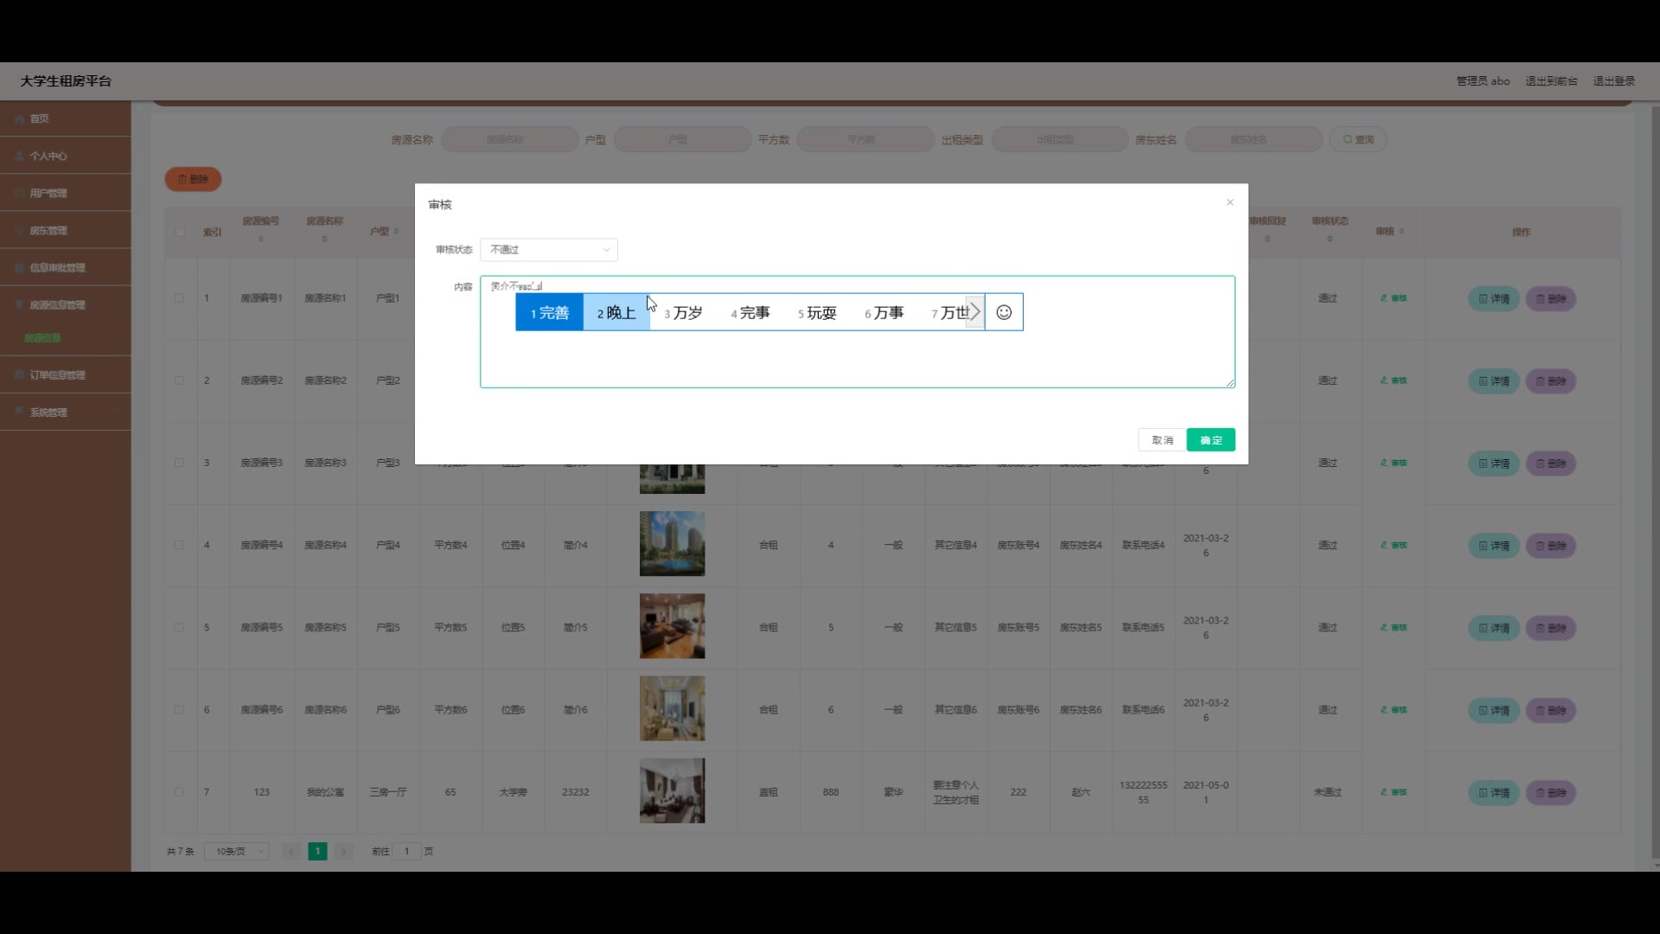Open the IME emoji smiley panel

[1004, 312]
